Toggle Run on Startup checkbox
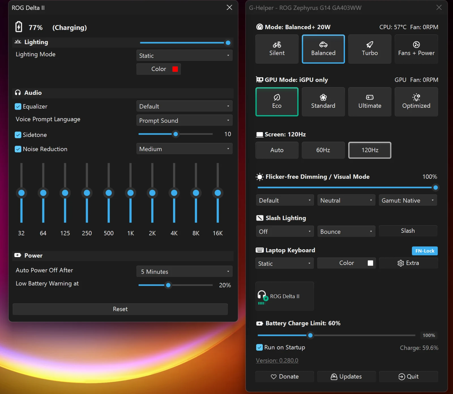This screenshot has height=394, width=453. tap(259, 347)
